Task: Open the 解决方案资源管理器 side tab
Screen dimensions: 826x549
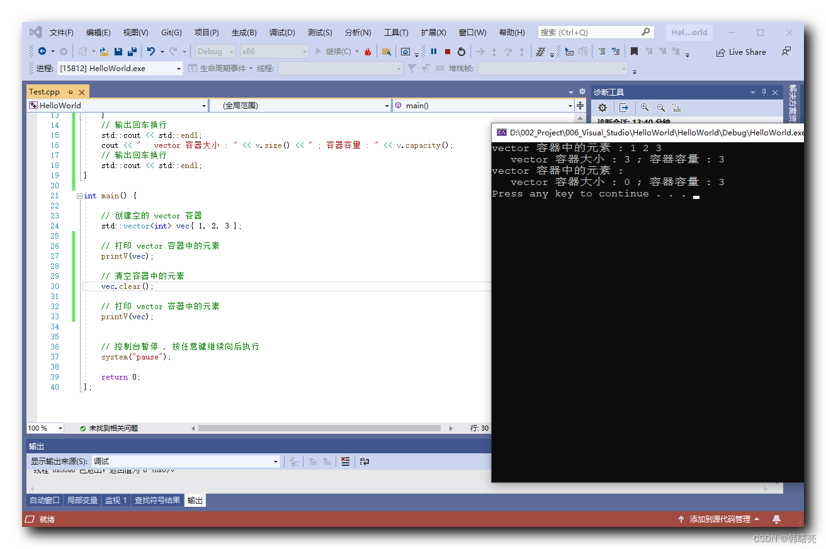Action: (793, 104)
